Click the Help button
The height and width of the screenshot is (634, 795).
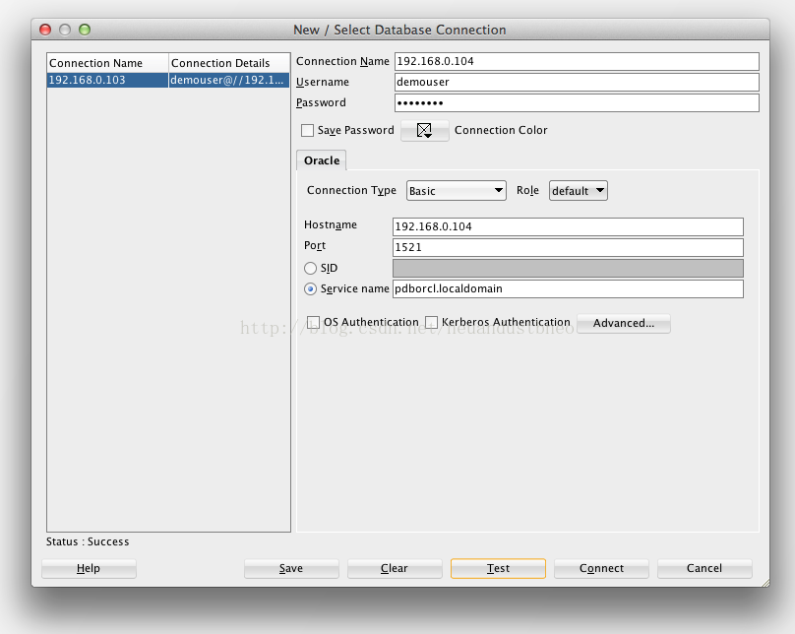point(89,568)
